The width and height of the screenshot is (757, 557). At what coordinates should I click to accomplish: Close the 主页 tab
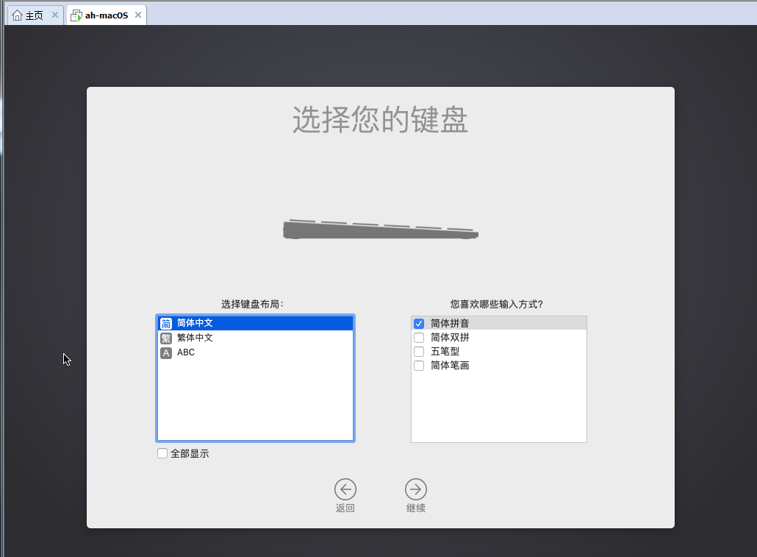click(55, 15)
